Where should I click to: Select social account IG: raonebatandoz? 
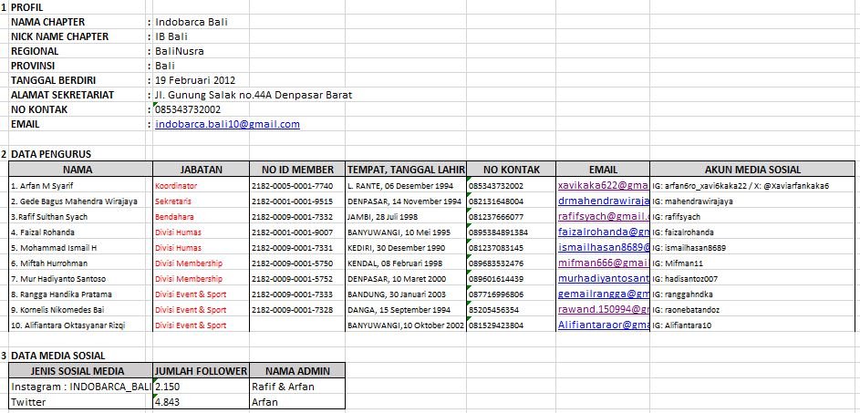point(752,309)
